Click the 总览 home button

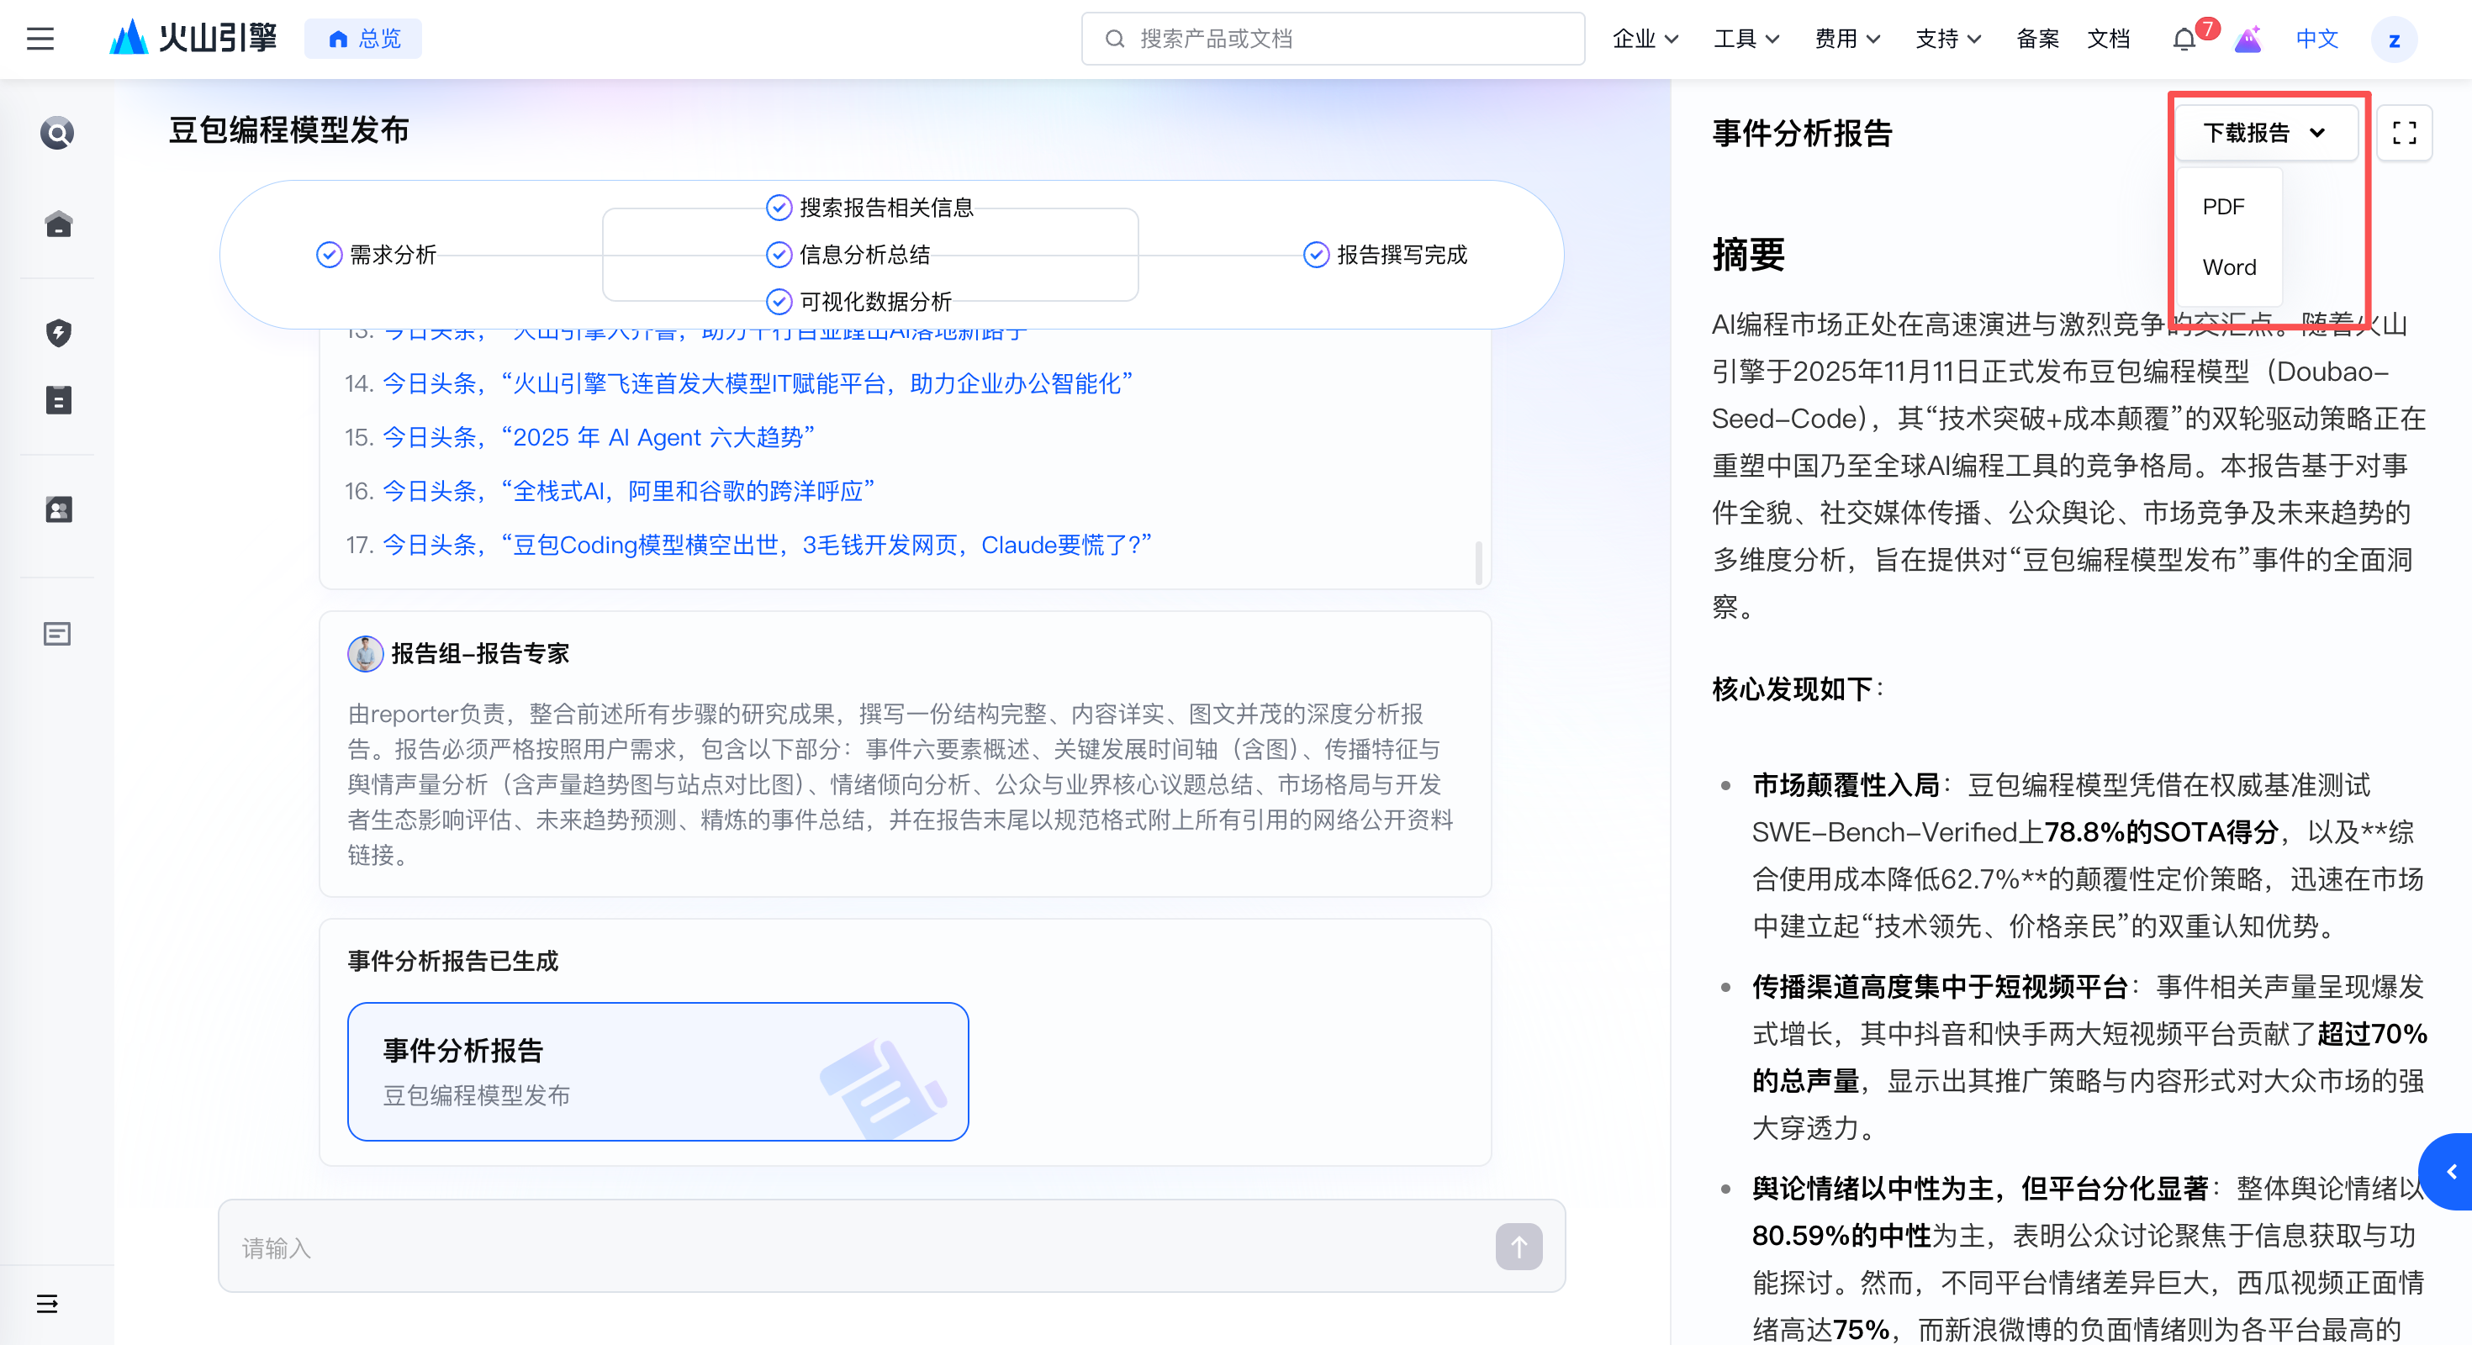click(x=364, y=40)
